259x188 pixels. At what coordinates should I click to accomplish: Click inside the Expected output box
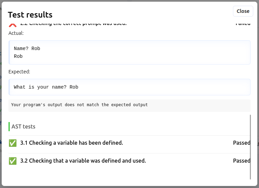coord(129,87)
